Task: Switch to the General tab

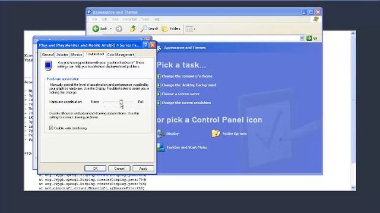Action: pos(47,55)
